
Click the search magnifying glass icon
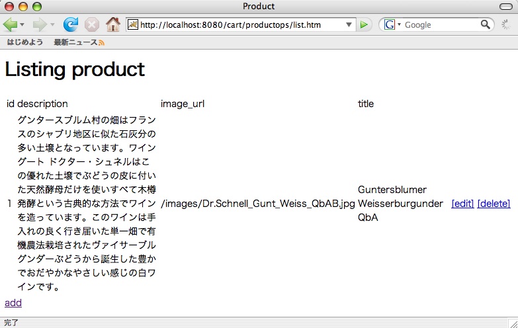(486, 24)
